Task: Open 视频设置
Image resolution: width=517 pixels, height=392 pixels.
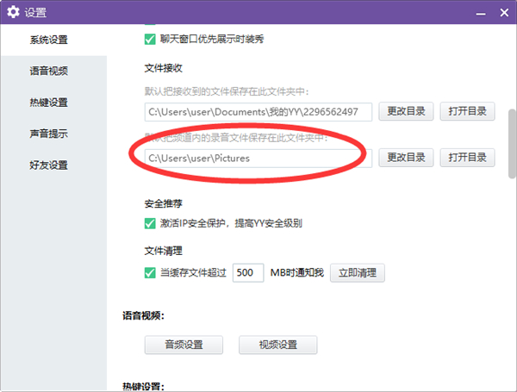Action: (277, 345)
